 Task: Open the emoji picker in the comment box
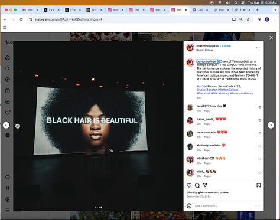(189, 206)
